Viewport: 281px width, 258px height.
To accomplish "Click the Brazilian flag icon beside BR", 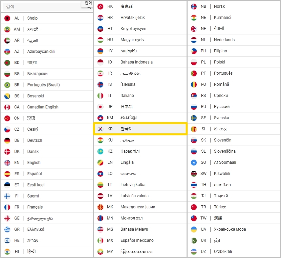I will [x=7, y=85].
